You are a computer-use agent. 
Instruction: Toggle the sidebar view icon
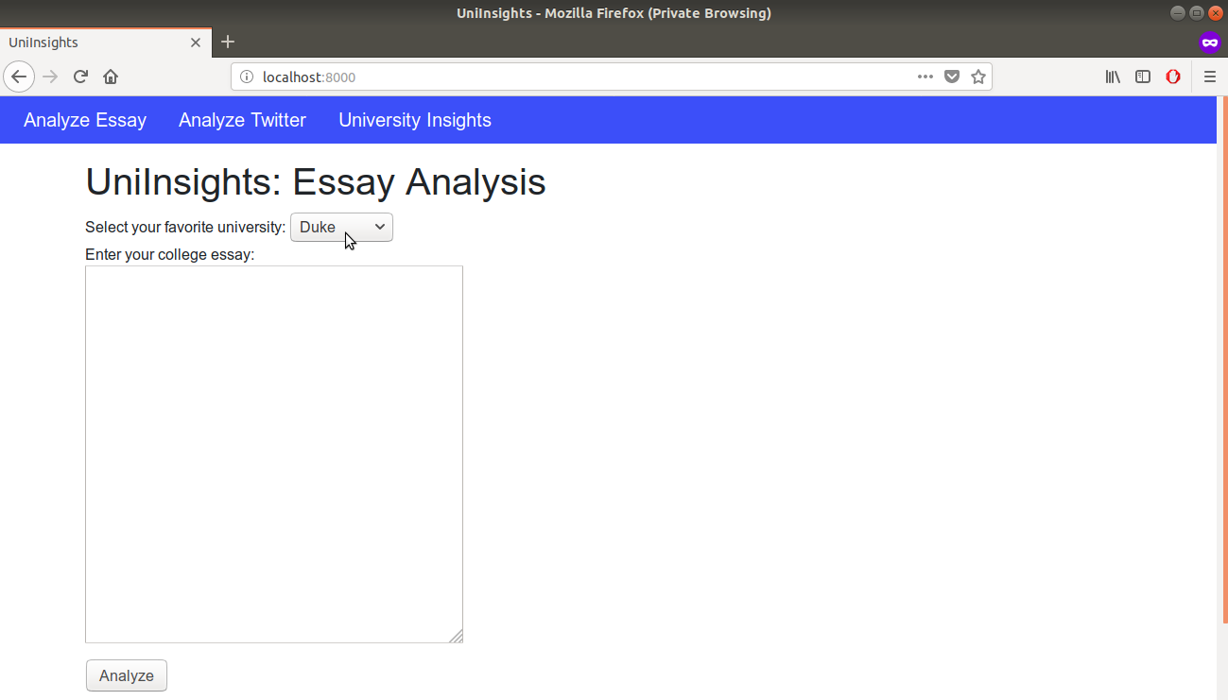pyautogui.click(x=1143, y=77)
